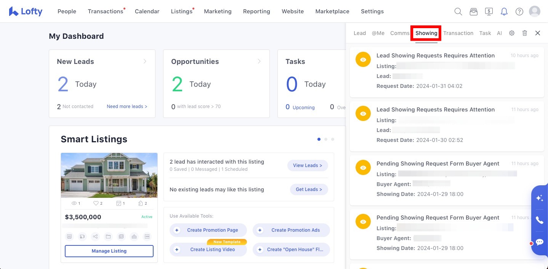Open the inbox tray icon
Image resolution: width=548 pixels, height=269 pixels.
point(473,11)
